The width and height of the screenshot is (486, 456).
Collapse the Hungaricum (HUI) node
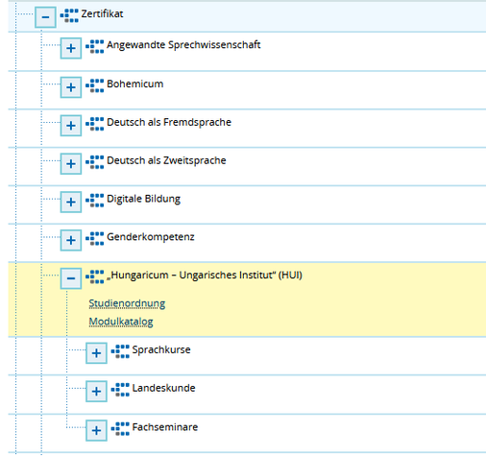[x=71, y=278]
